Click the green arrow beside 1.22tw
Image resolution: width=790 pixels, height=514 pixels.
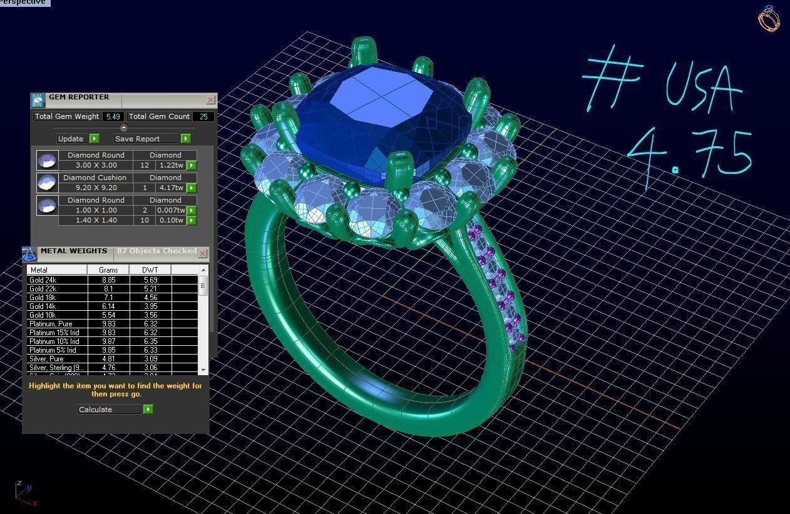tap(192, 165)
